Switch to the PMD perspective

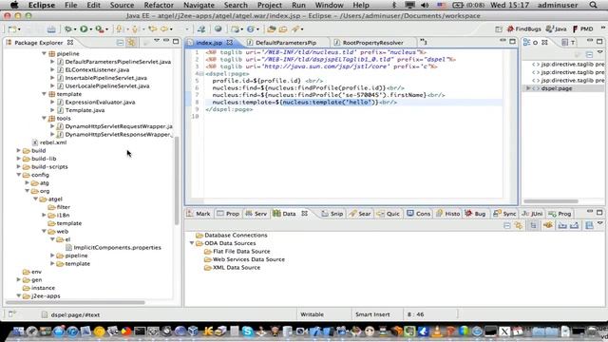(x=582, y=29)
